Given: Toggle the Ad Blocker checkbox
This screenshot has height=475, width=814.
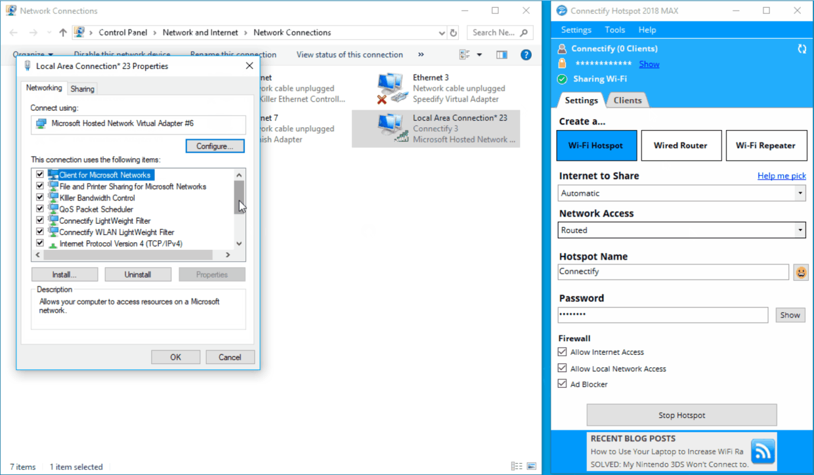Looking at the screenshot, I should click(x=562, y=384).
